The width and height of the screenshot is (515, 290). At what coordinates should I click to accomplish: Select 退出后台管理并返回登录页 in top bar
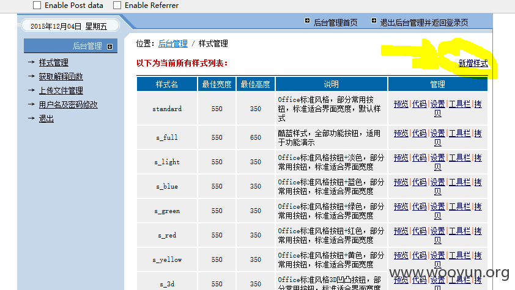(x=424, y=23)
